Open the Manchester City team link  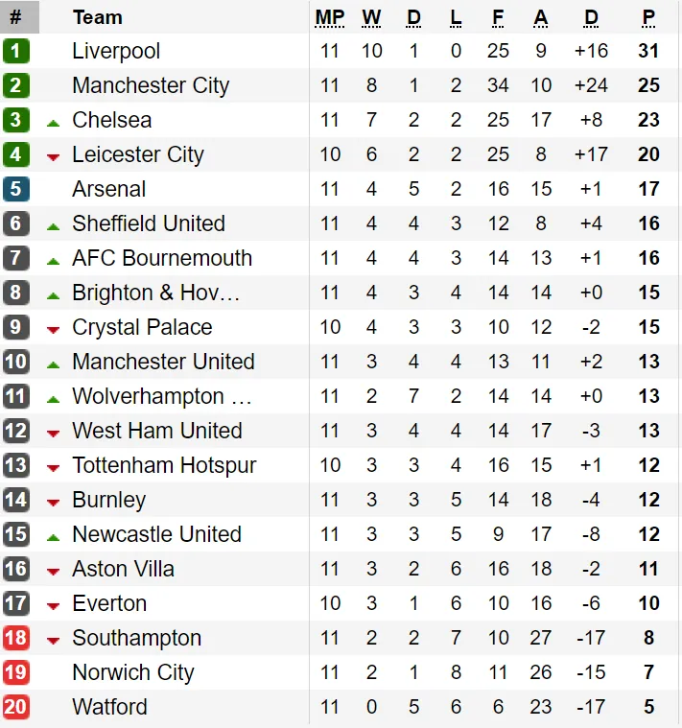151,85
